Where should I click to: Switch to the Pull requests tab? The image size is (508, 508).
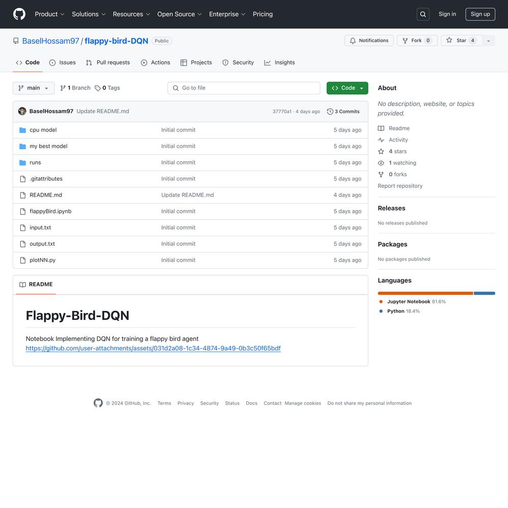tap(108, 62)
